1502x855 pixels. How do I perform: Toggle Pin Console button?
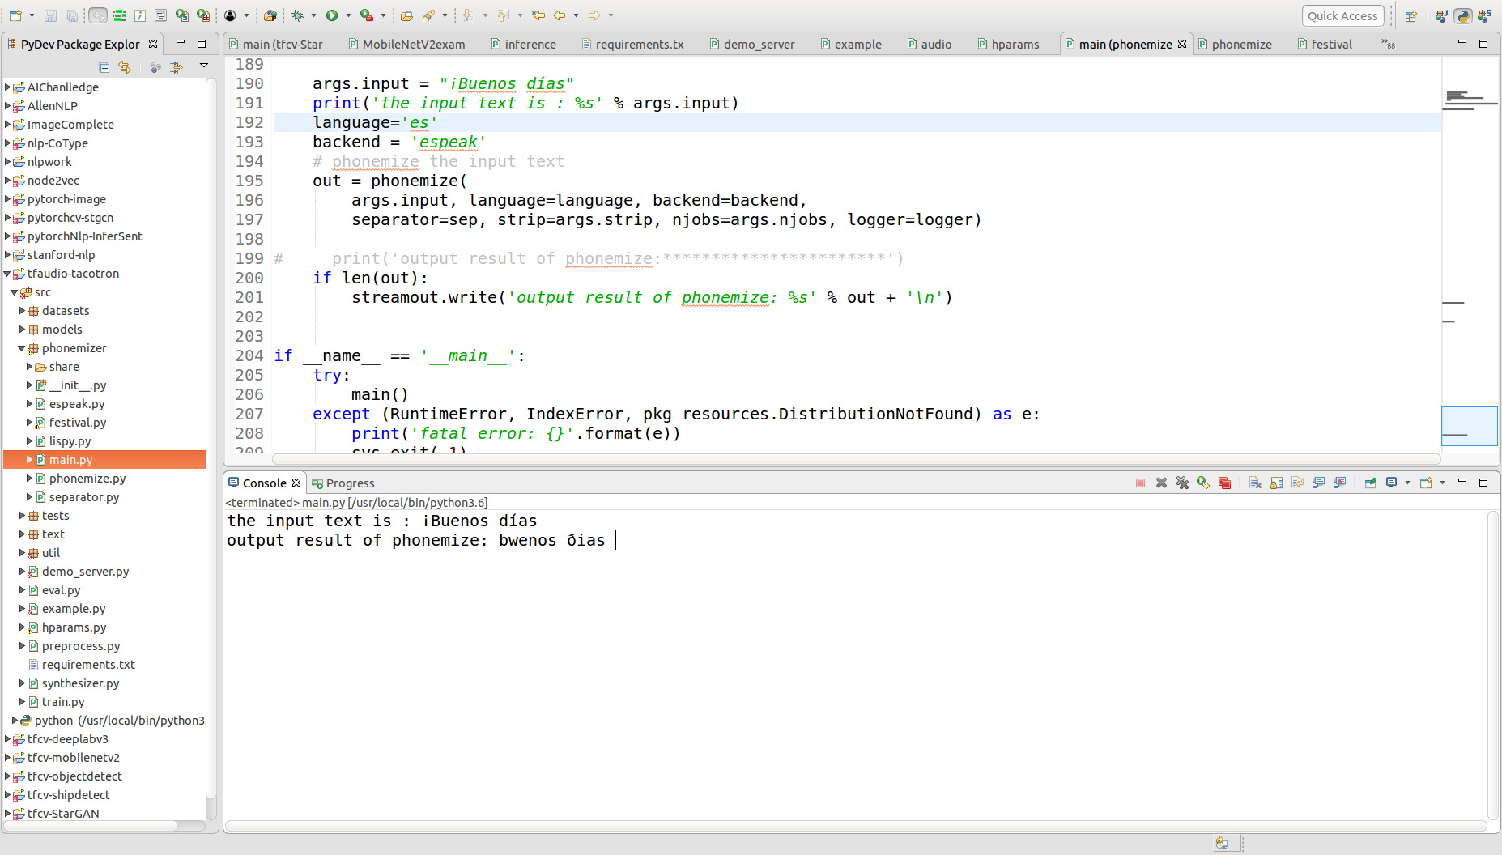coord(1370,483)
